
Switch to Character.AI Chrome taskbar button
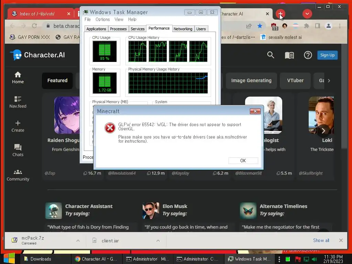point(97,259)
